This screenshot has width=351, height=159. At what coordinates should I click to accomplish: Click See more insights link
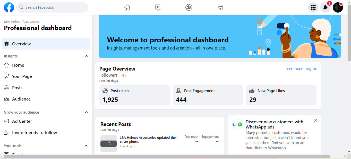coord(302,68)
